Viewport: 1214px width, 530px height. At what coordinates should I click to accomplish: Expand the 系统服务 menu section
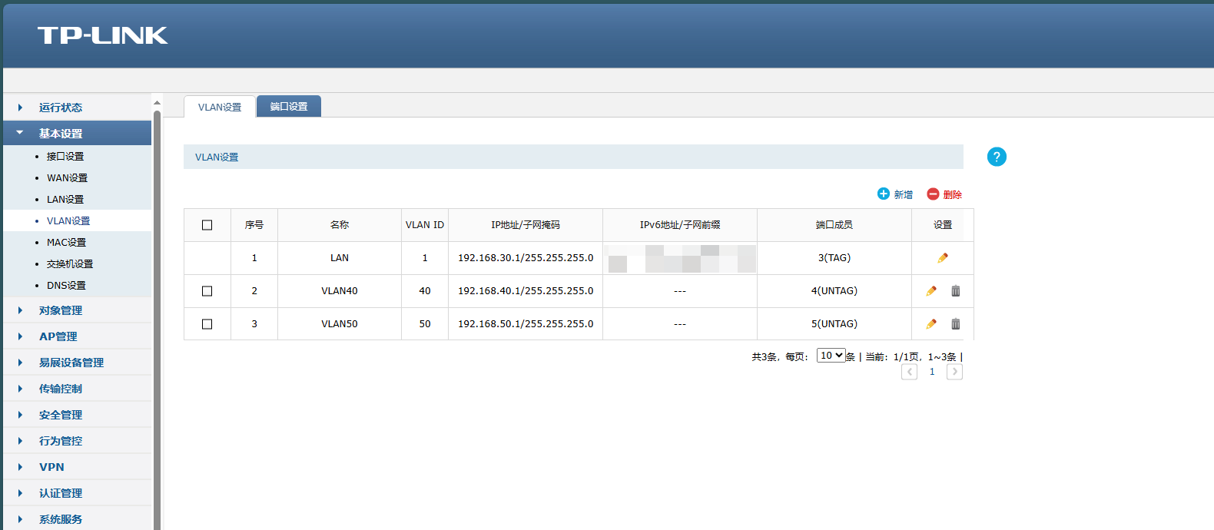77,518
